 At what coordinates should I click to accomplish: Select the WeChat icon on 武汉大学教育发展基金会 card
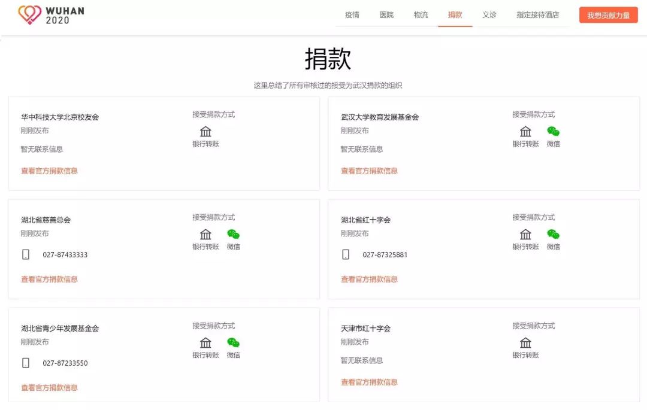pos(552,131)
